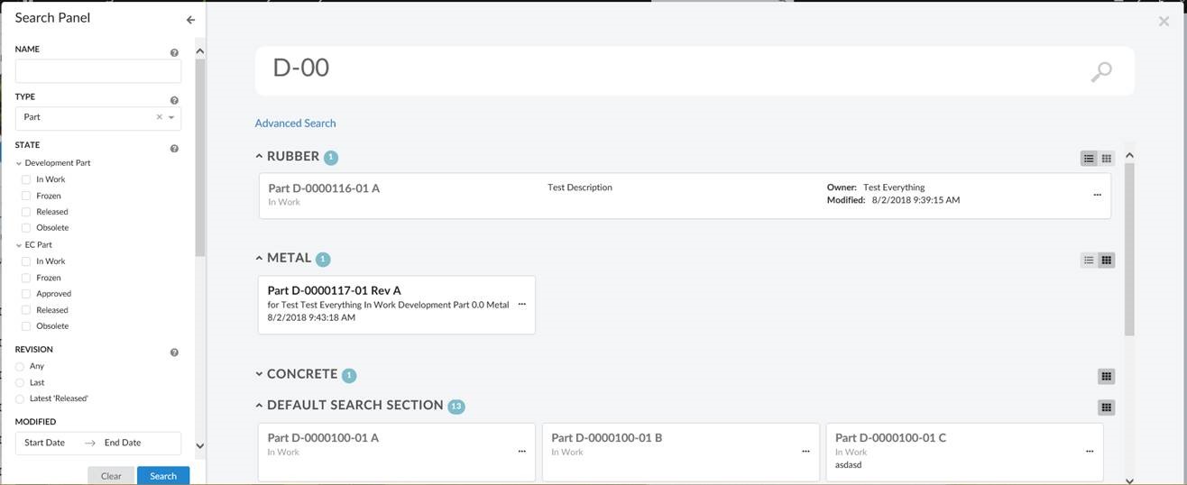The width and height of the screenshot is (1187, 485).
Task: Open the Type dropdown showing Part
Action: (171, 117)
